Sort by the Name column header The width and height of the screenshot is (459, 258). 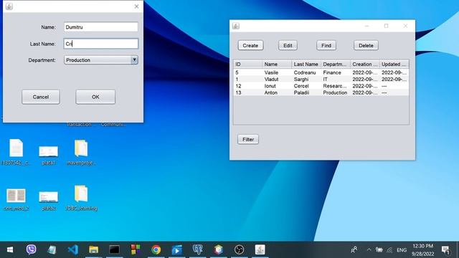point(277,64)
